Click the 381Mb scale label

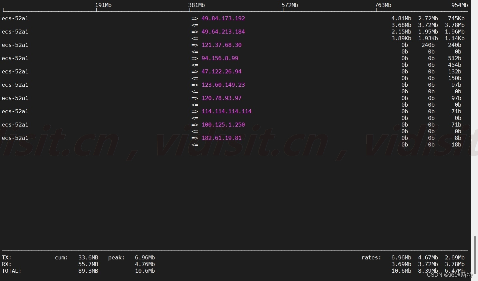pyautogui.click(x=197, y=5)
